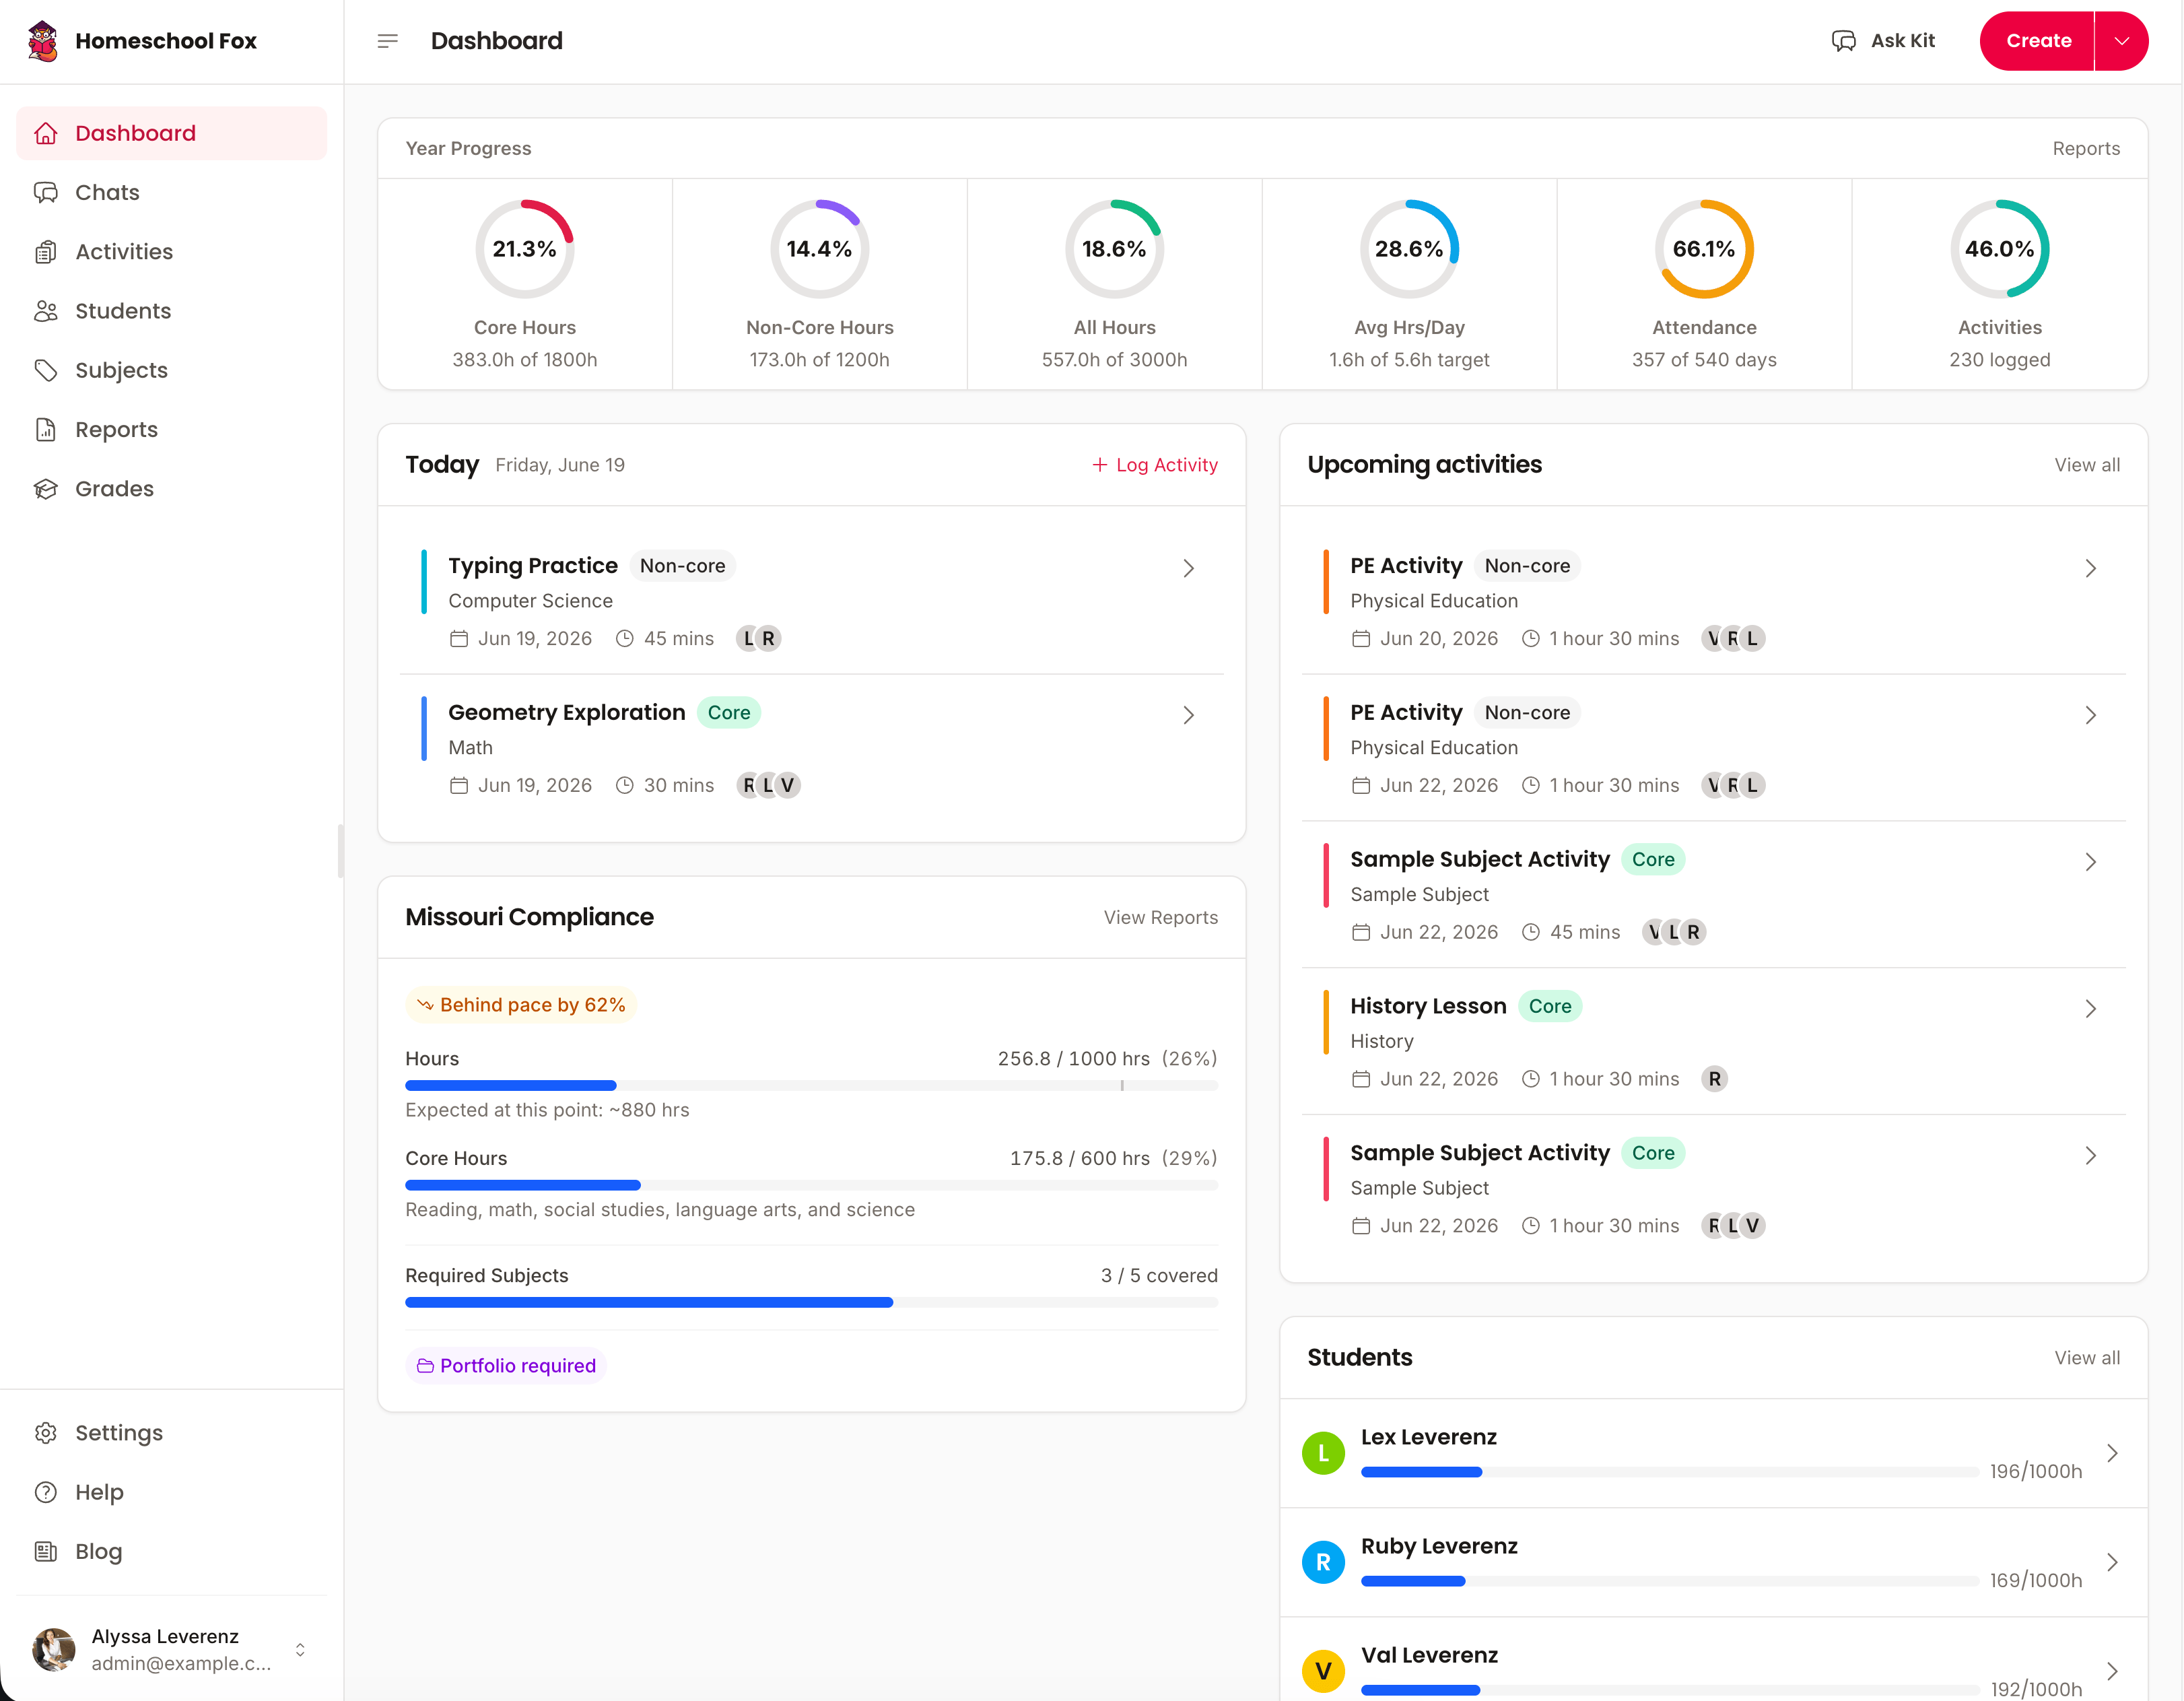Screen dimensions: 2184x1701
Task: Click the Hours compliance progress bar
Action: 811,1086
